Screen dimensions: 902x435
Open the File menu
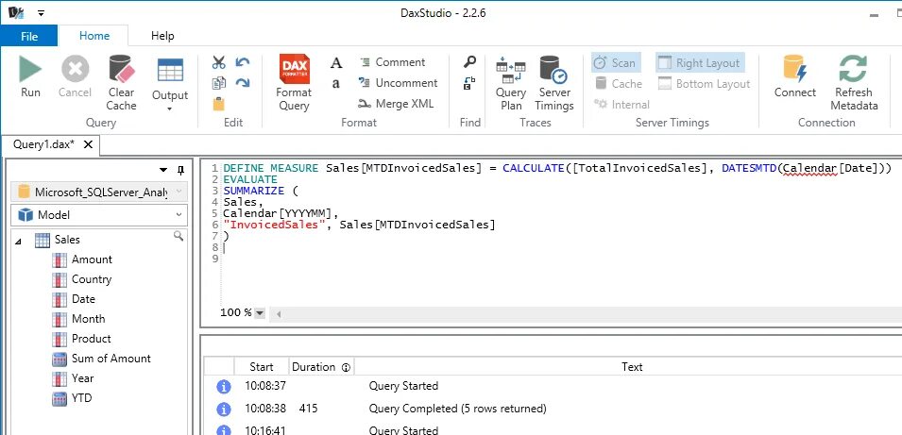[x=28, y=36]
